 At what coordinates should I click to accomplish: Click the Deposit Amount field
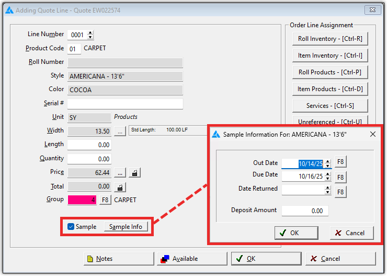click(x=305, y=211)
